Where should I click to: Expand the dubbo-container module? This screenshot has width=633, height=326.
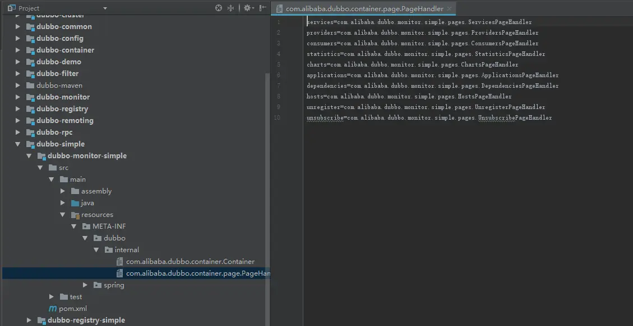[x=18, y=50]
